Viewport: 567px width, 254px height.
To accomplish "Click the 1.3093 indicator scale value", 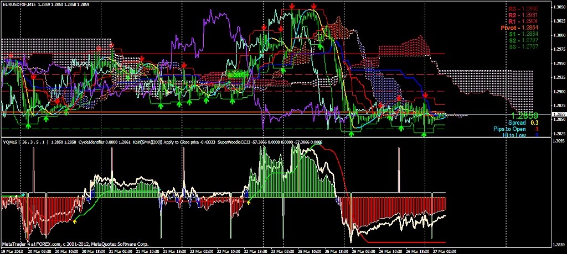I will (x=558, y=141).
